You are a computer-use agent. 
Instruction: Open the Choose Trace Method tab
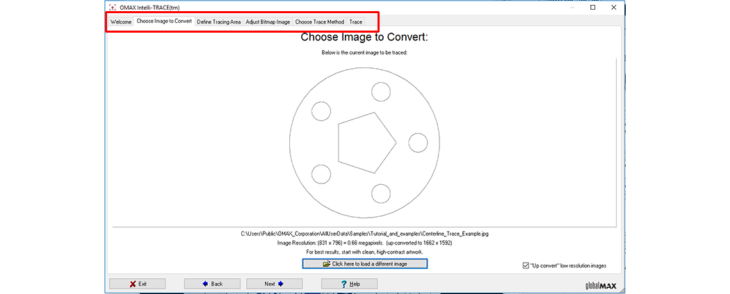[320, 22]
